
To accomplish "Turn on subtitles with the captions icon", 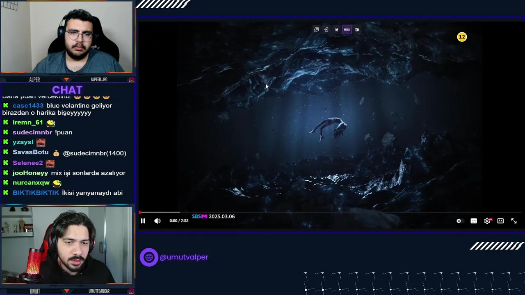I will (x=474, y=221).
